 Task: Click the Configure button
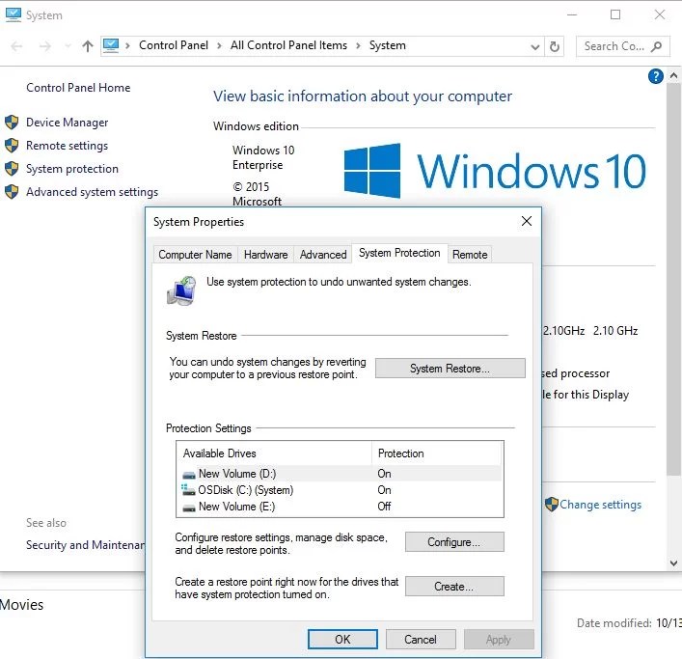tap(454, 542)
